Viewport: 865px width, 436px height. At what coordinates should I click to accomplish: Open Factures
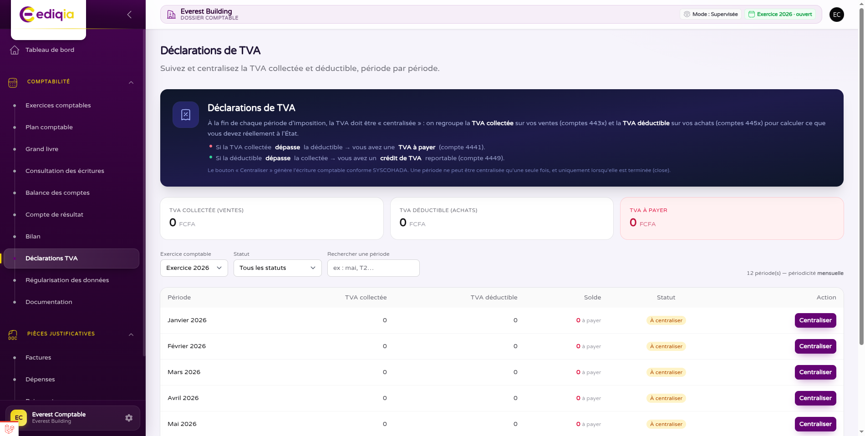point(38,358)
